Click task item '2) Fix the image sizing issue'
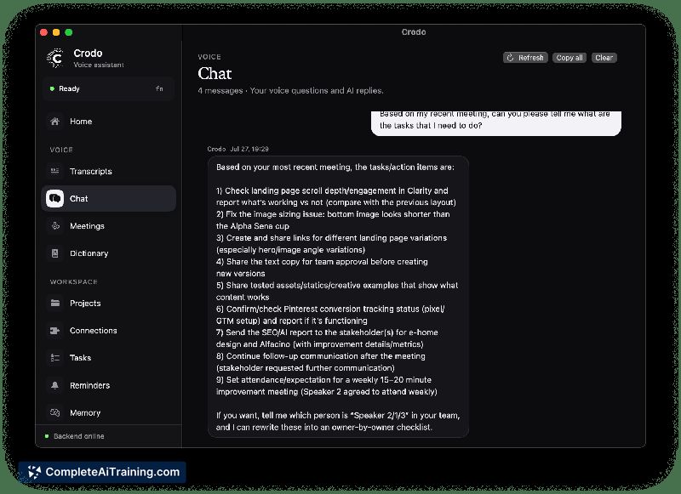Image resolution: width=681 pixels, height=494 pixels. (x=333, y=220)
